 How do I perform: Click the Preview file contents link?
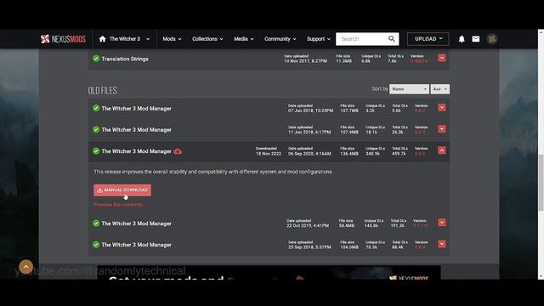pyautogui.click(x=118, y=205)
